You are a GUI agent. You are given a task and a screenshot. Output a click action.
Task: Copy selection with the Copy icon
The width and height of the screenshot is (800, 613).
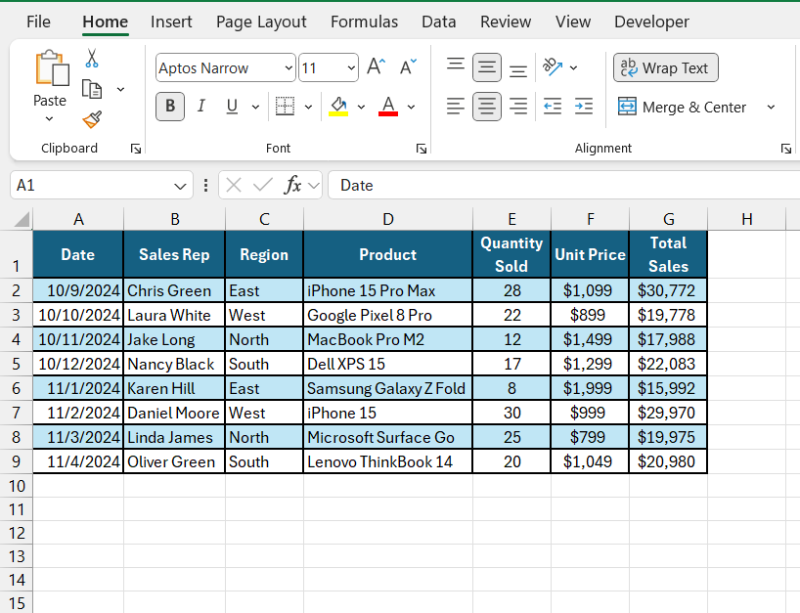(x=92, y=89)
